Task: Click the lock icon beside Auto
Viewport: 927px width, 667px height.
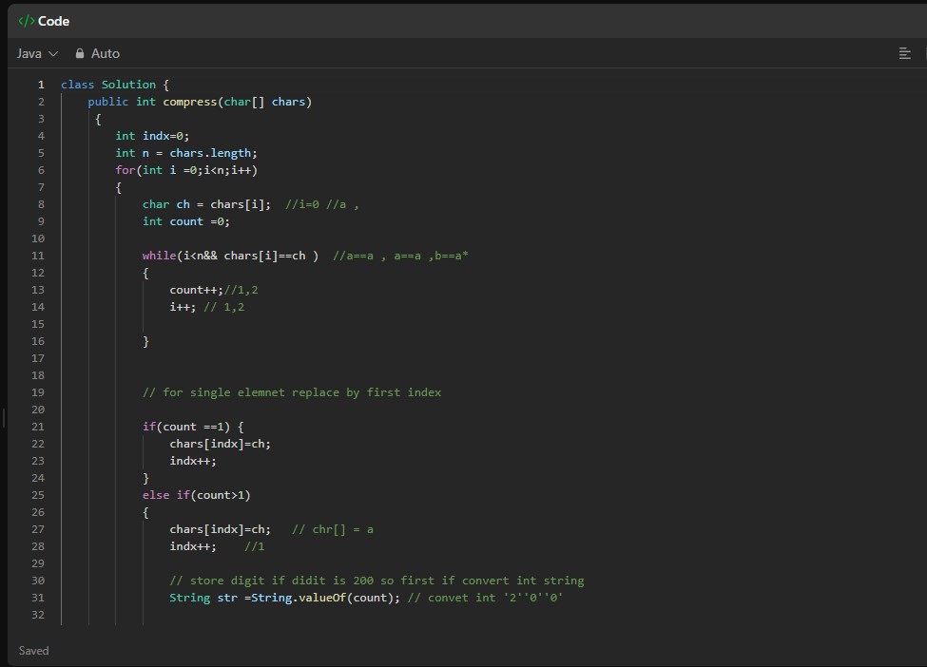Action: 80,54
